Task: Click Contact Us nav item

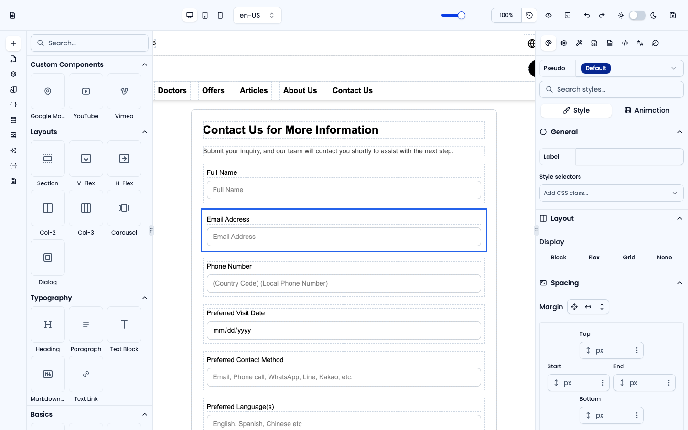Action: coord(353,91)
